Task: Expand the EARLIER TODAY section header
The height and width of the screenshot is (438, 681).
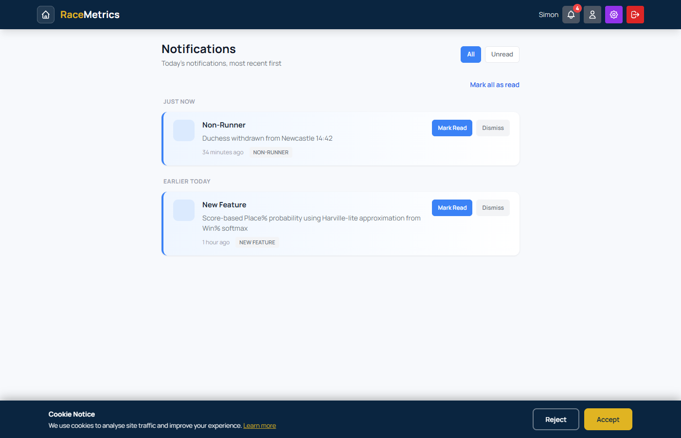Action: [187, 181]
